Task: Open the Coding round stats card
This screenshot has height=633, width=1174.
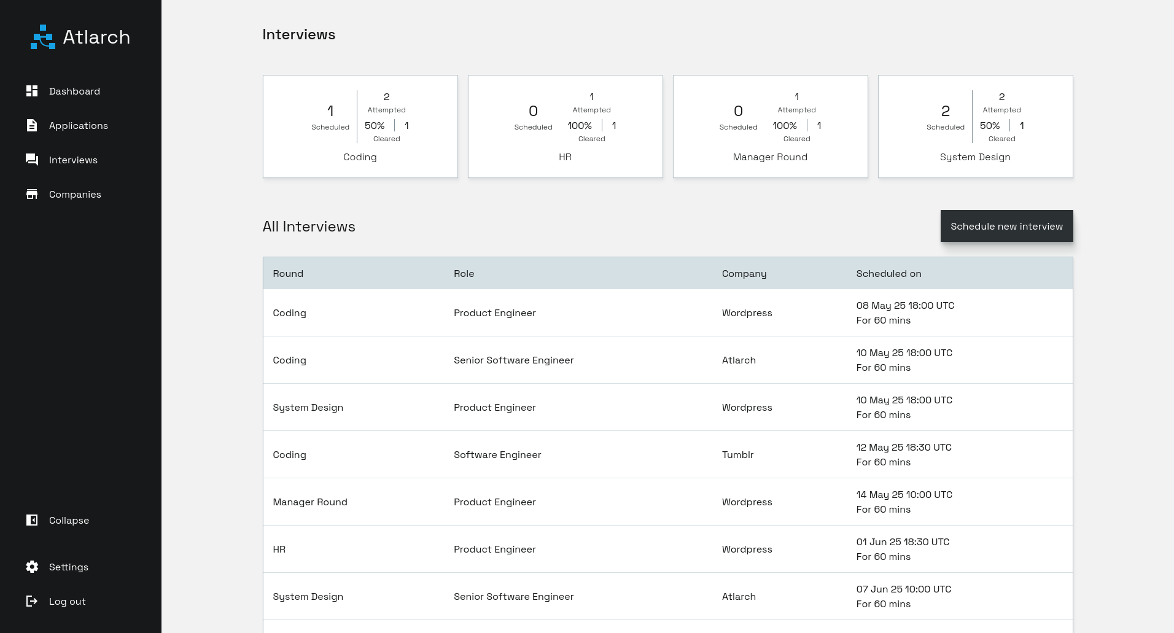Action: (x=360, y=126)
